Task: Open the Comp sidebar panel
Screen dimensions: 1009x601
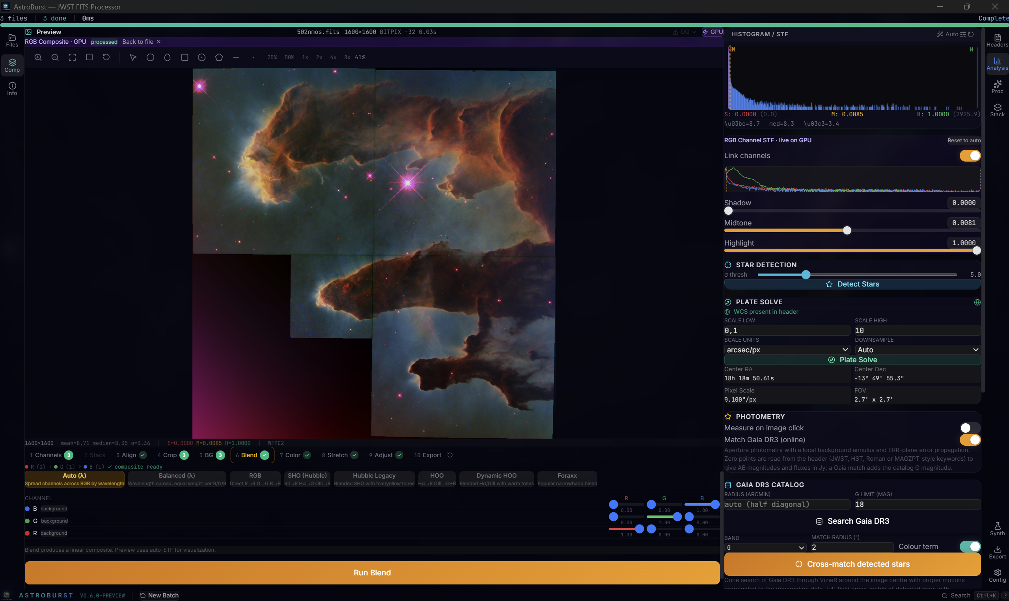Action: [x=12, y=65]
